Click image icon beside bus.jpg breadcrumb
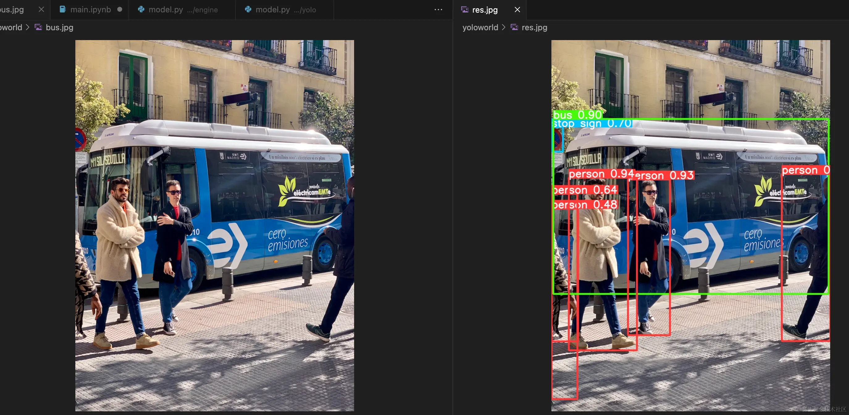This screenshot has height=415, width=849. point(39,27)
